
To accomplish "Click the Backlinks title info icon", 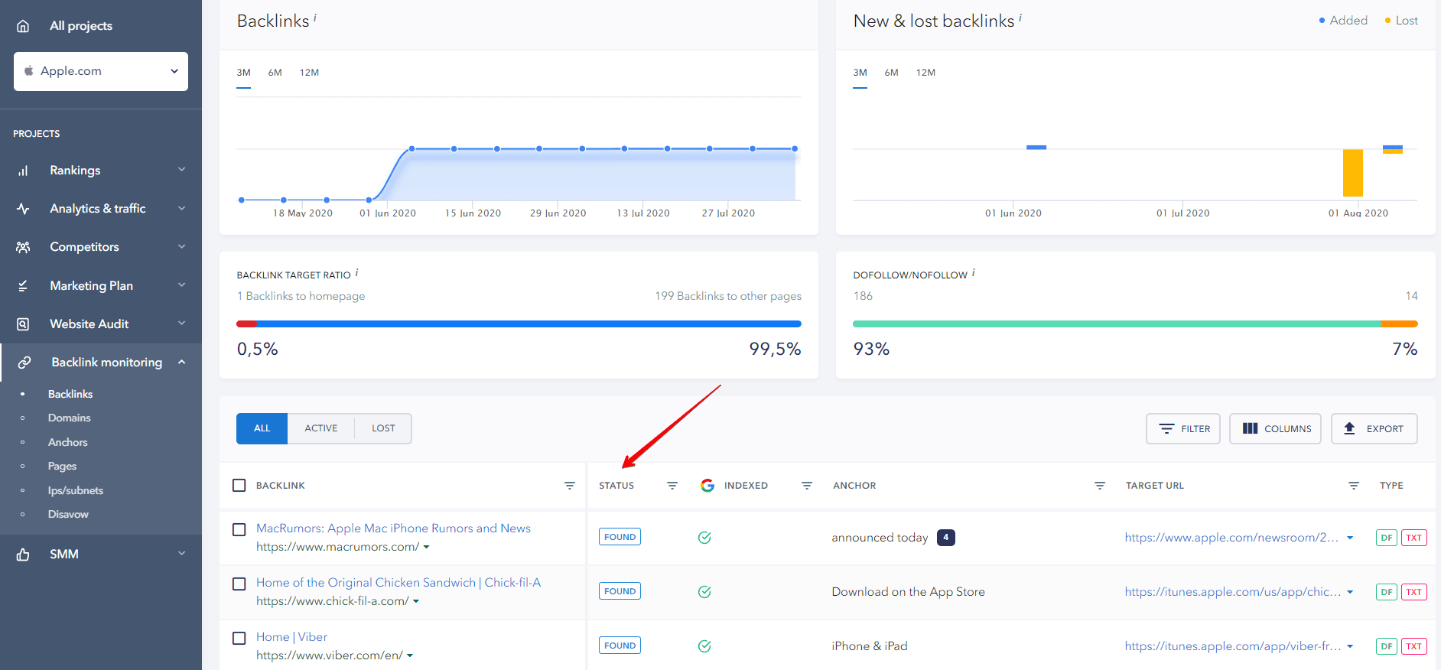I will coord(314,18).
